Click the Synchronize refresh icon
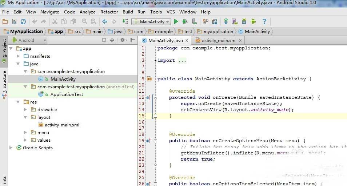Viewport: 347px width, 186px height. point(23,21)
